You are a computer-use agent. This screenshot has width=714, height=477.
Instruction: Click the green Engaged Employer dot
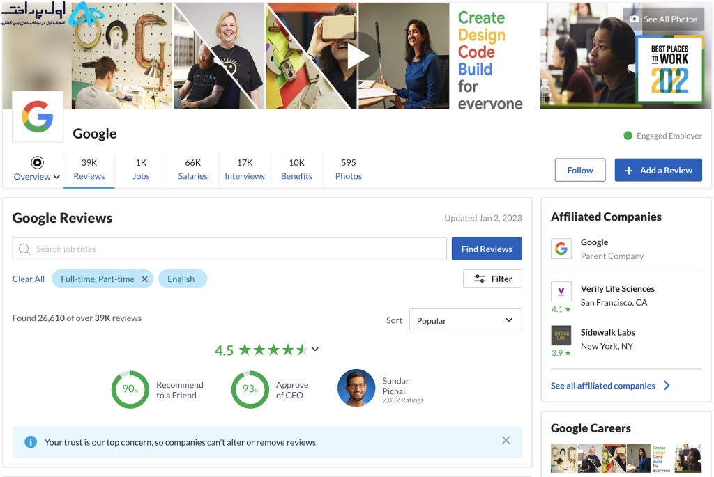pos(628,136)
